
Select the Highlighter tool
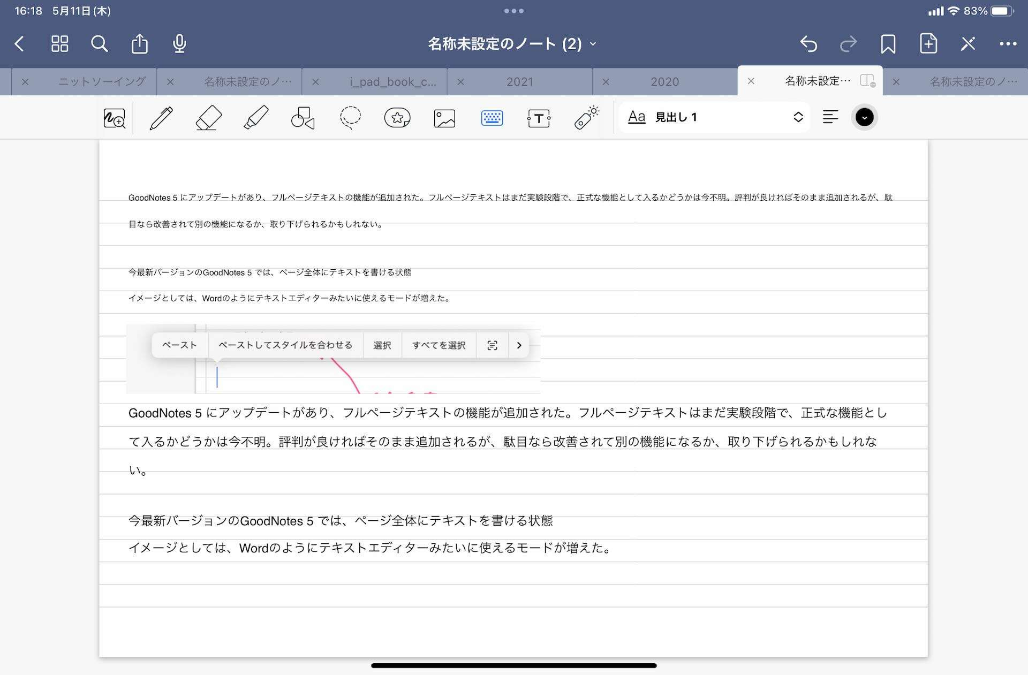click(x=256, y=118)
